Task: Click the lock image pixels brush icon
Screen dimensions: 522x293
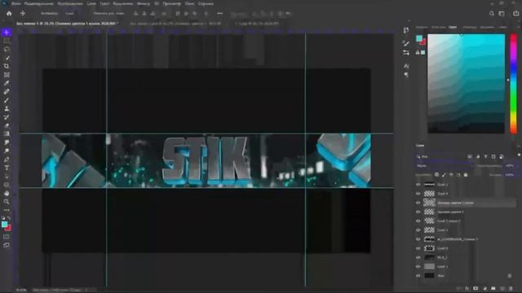Action: pyautogui.click(x=444, y=175)
